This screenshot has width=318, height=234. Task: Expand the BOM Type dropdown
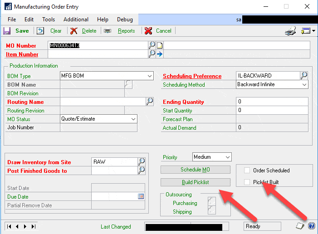tap(149, 76)
